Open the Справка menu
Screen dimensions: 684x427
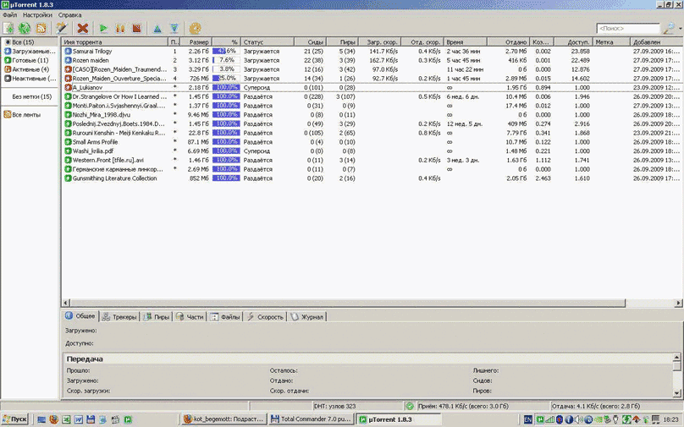click(69, 15)
